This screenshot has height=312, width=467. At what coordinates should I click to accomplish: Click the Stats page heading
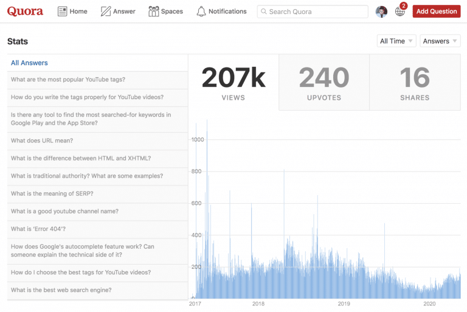pyautogui.click(x=18, y=41)
